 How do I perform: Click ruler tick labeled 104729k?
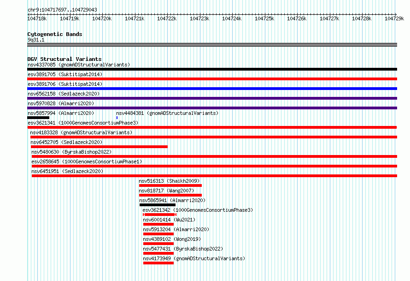point(394,18)
